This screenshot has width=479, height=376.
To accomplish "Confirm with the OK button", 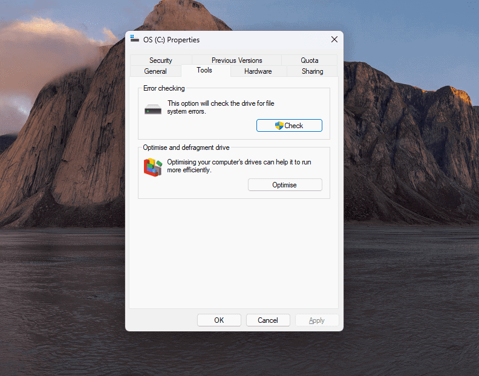I will pos(219,320).
